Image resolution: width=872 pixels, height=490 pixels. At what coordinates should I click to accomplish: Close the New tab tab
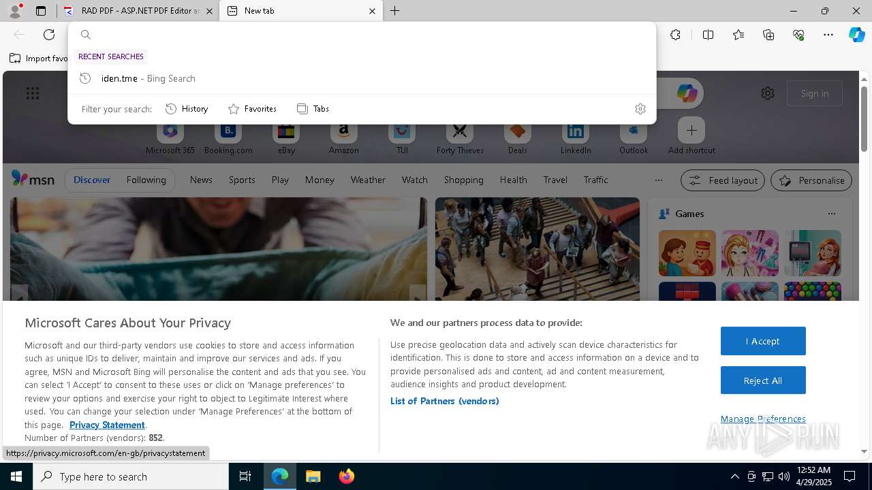(372, 11)
